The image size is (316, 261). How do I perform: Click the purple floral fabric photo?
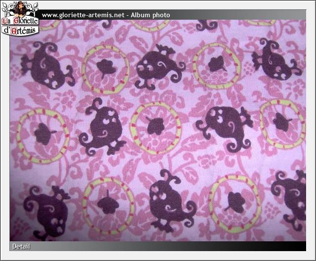(x=158, y=130)
